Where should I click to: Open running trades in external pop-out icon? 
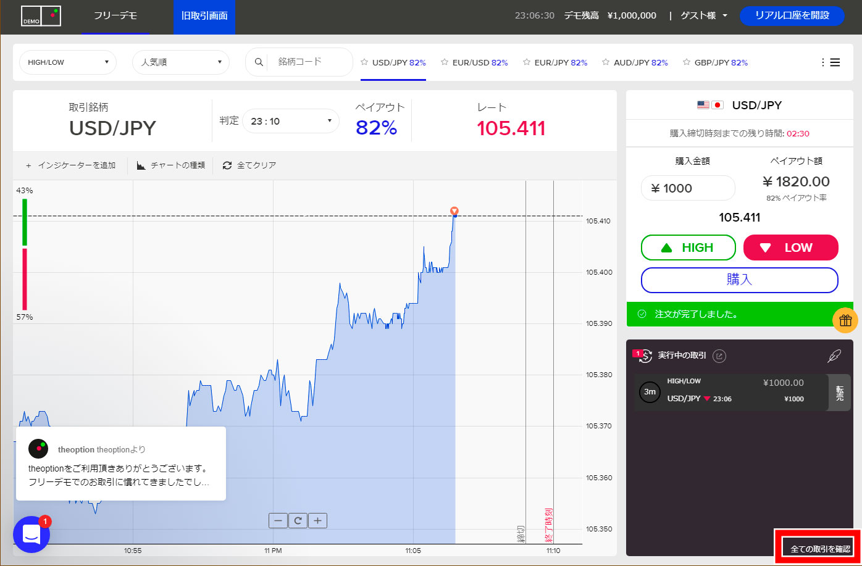point(719,356)
